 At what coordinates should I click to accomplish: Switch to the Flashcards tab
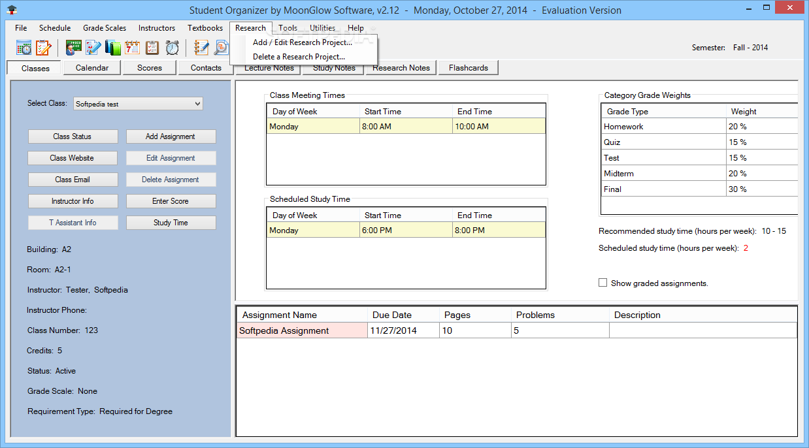click(469, 67)
